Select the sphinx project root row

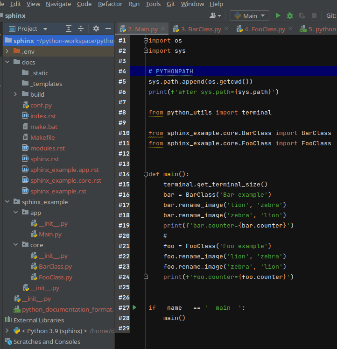[x=59, y=41]
